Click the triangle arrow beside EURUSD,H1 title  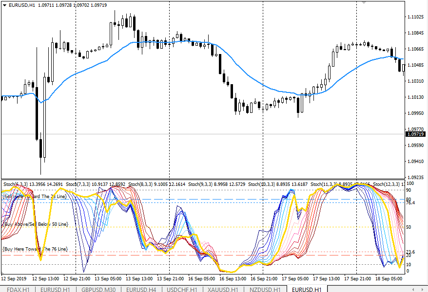tap(5, 5)
